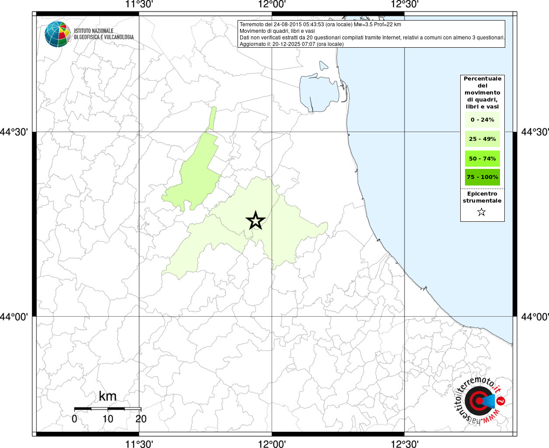
Task: Select the 0 - 24% legend swatch
Action: click(483, 120)
